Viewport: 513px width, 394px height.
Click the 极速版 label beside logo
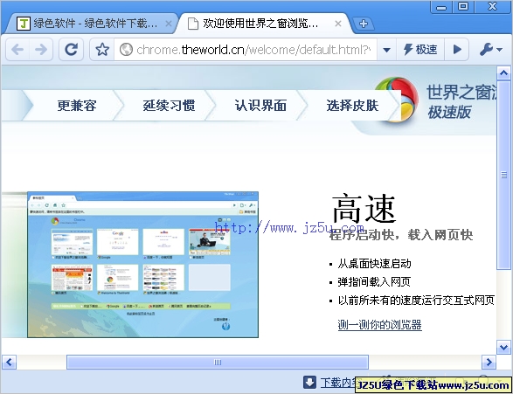[449, 112]
